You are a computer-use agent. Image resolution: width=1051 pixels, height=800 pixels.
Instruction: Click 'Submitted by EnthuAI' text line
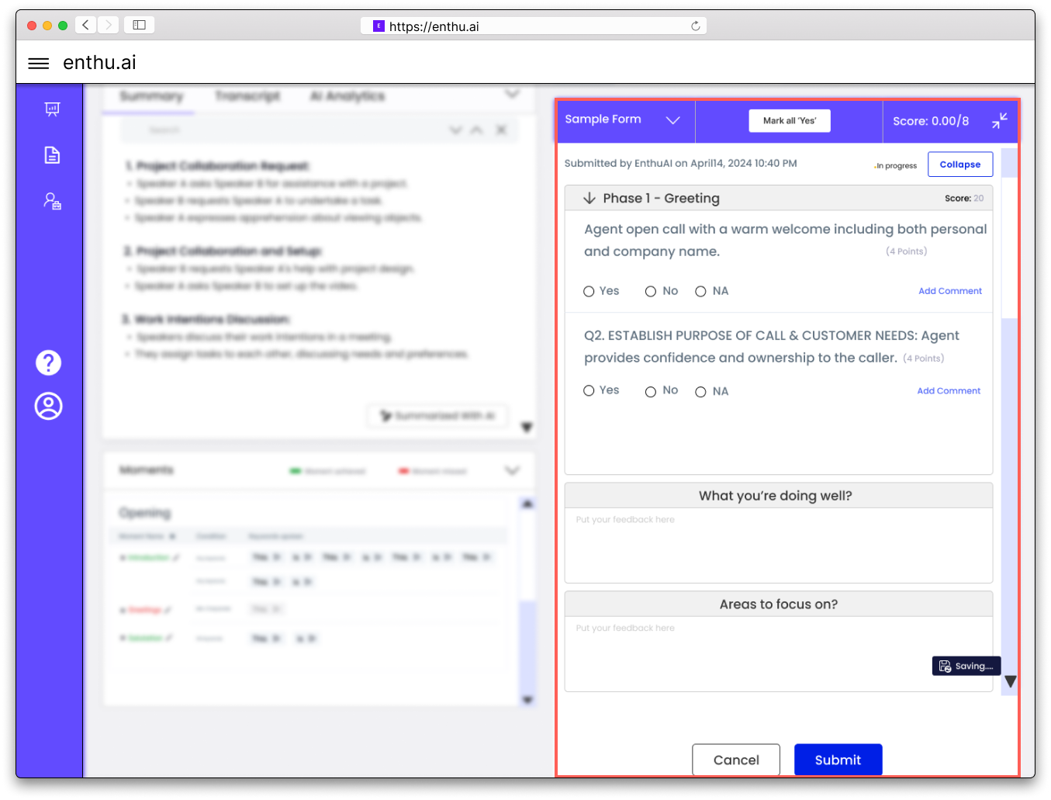point(680,163)
